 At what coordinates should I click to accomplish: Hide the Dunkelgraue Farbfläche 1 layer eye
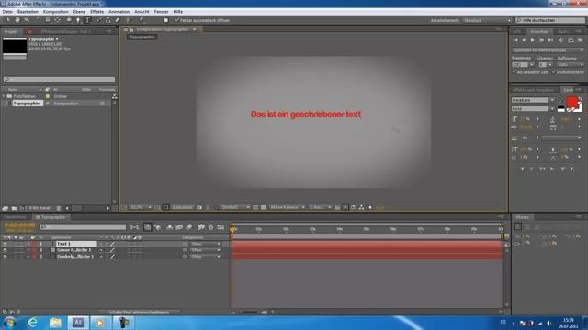[x=5, y=257]
